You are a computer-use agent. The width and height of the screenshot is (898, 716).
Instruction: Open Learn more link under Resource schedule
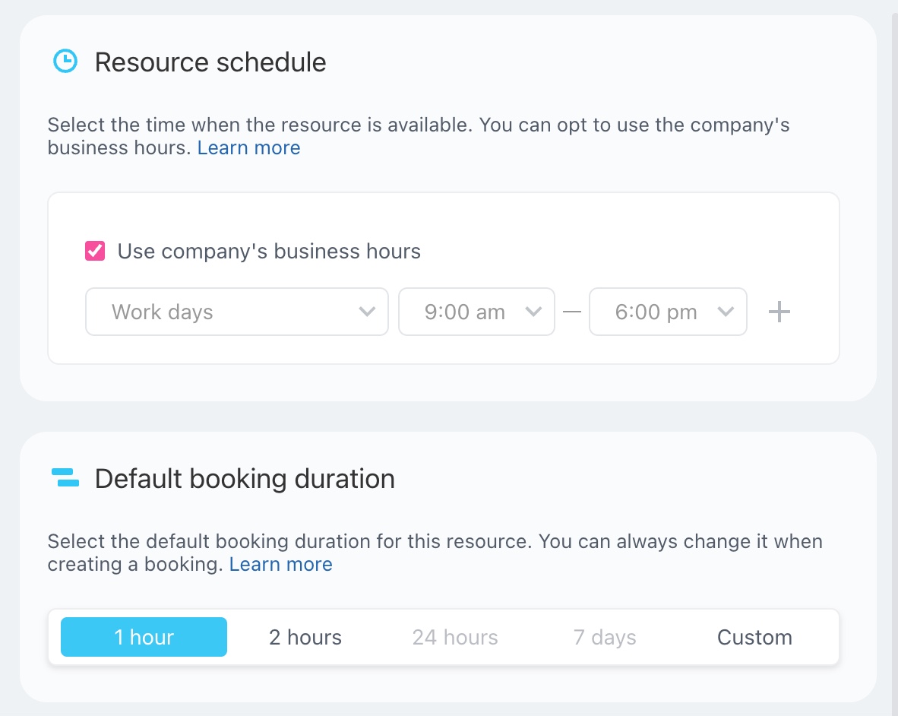click(x=248, y=147)
